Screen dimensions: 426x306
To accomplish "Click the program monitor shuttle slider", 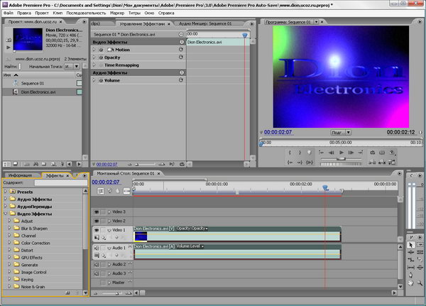I will 342,159.
